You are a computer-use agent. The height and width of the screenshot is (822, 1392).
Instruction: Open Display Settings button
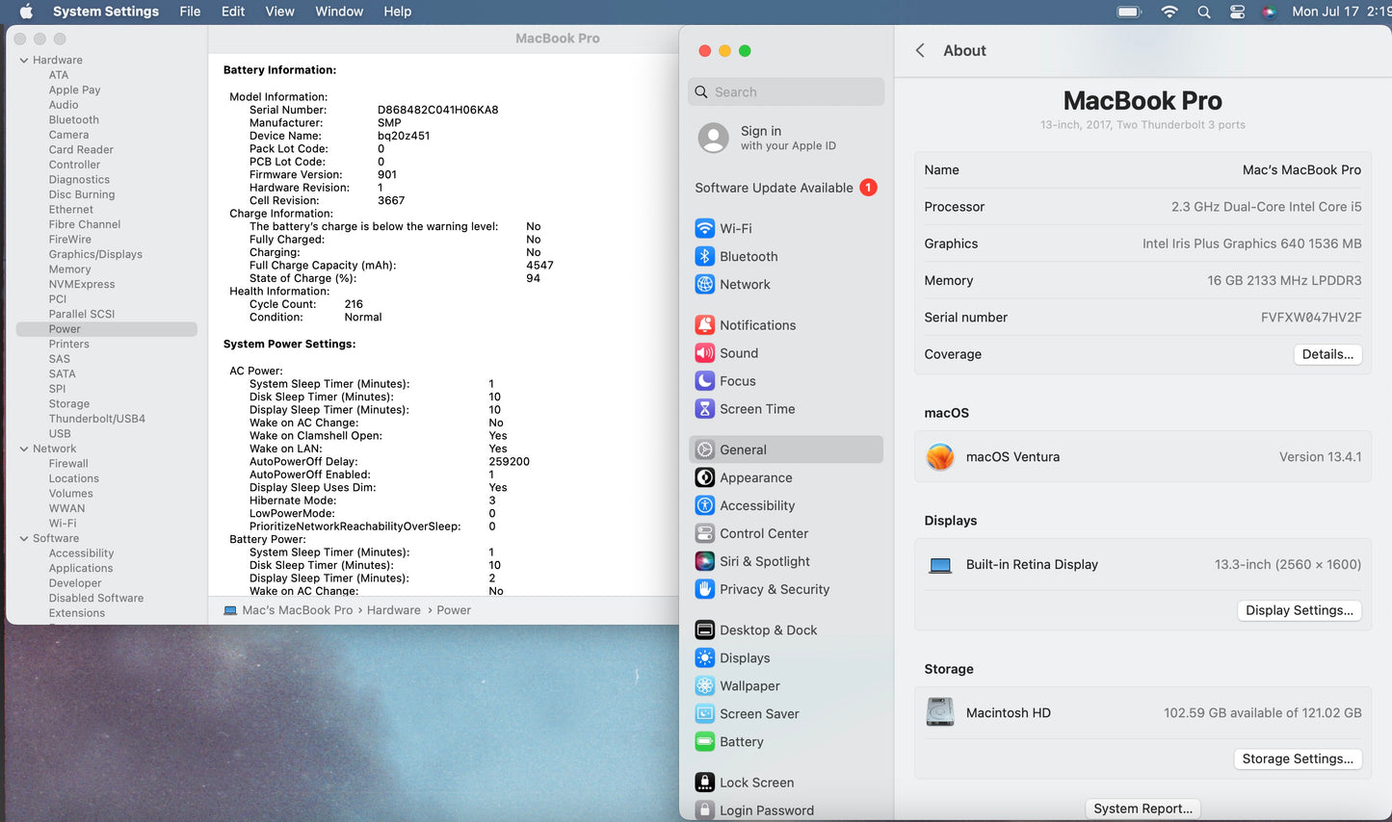coord(1298,610)
